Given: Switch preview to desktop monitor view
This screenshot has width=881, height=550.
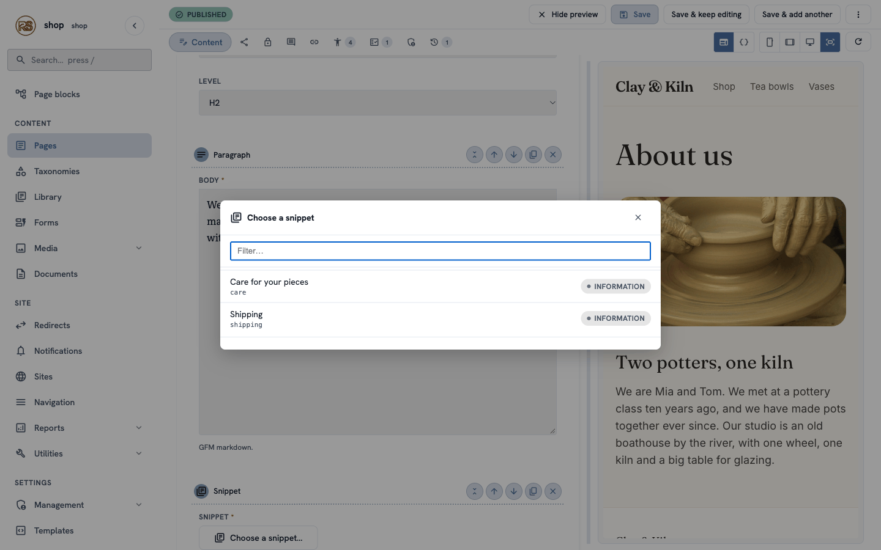Looking at the screenshot, I should (810, 42).
